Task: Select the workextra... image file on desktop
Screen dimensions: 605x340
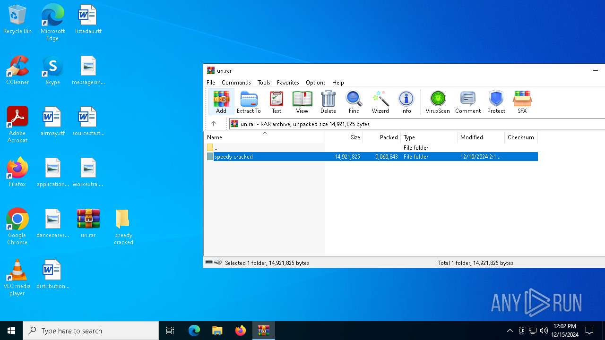Action: (88, 173)
